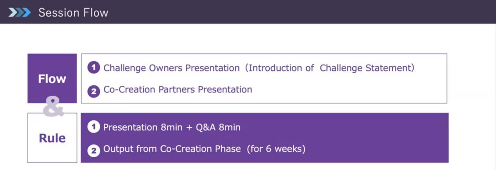
Task: Click white number 2 circle beside Output
Action: click(x=93, y=150)
